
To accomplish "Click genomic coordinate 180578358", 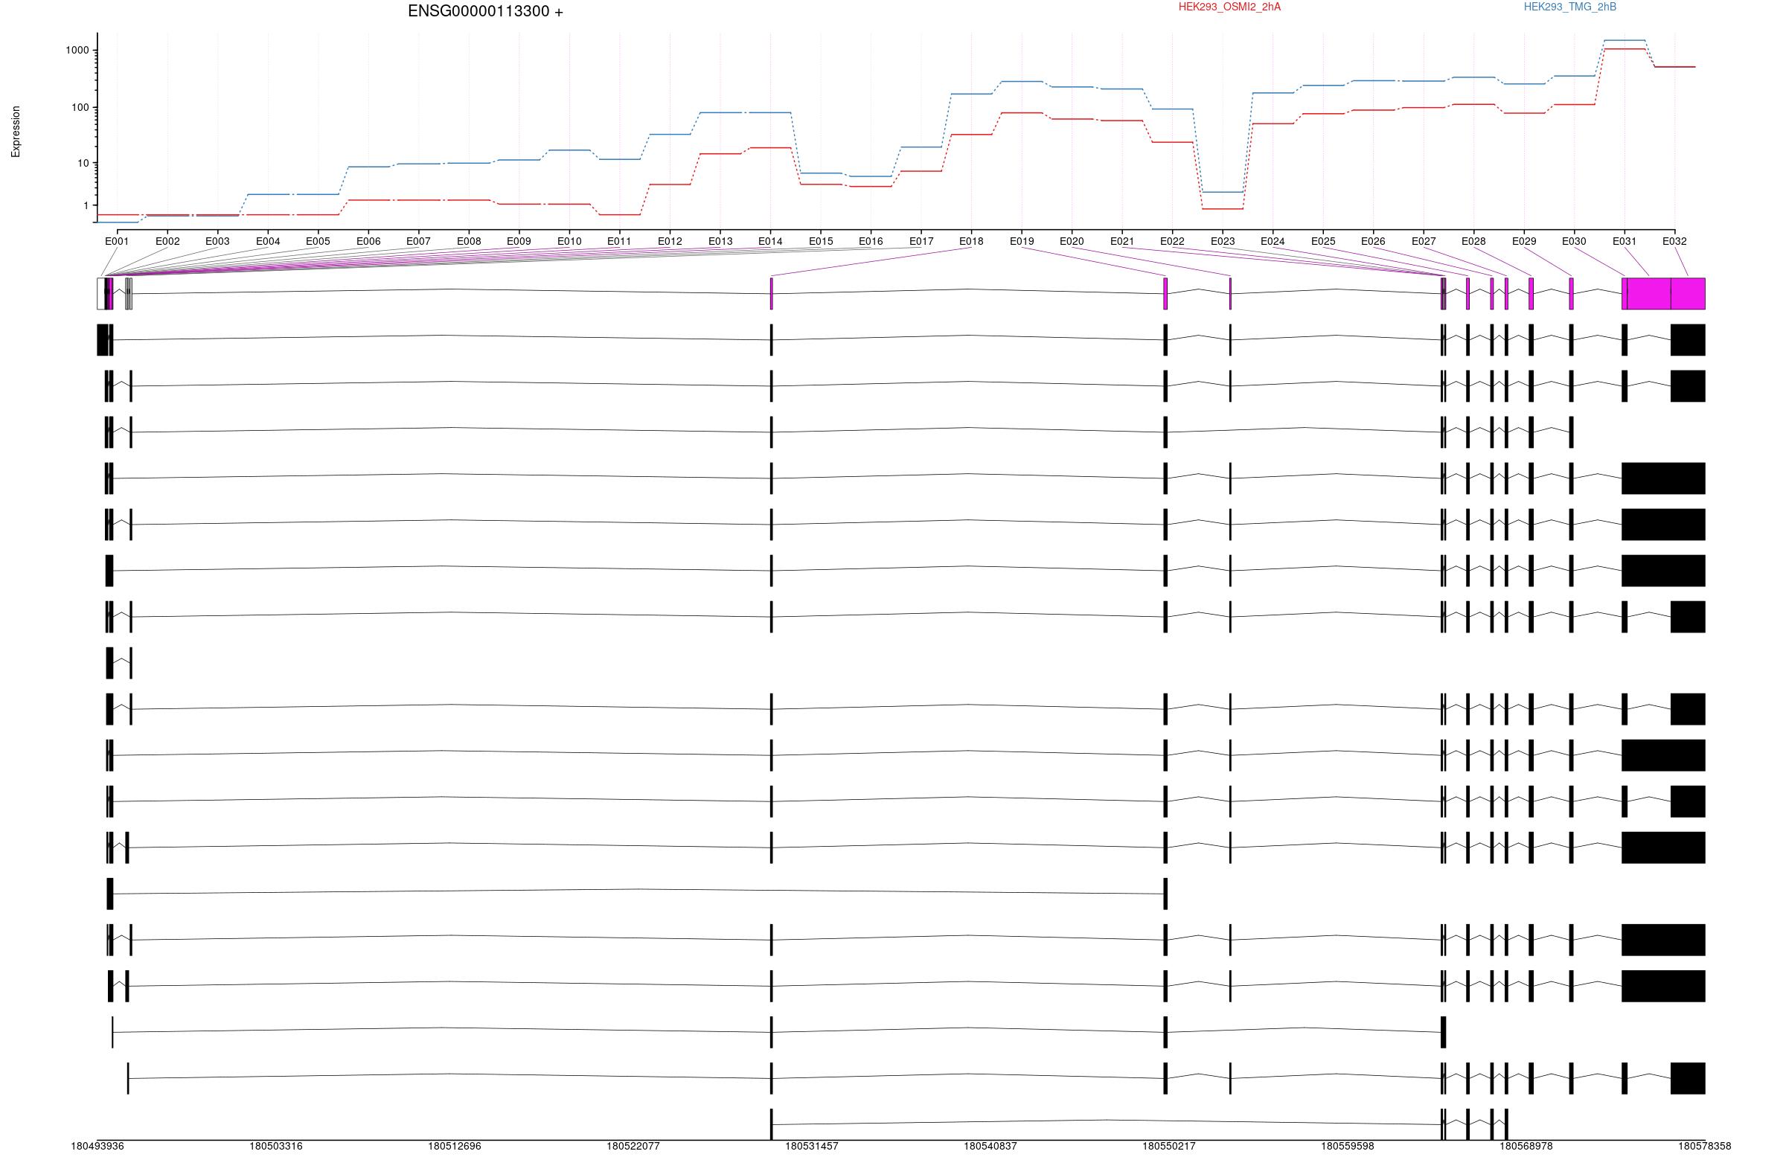I will point(1705,1146).
